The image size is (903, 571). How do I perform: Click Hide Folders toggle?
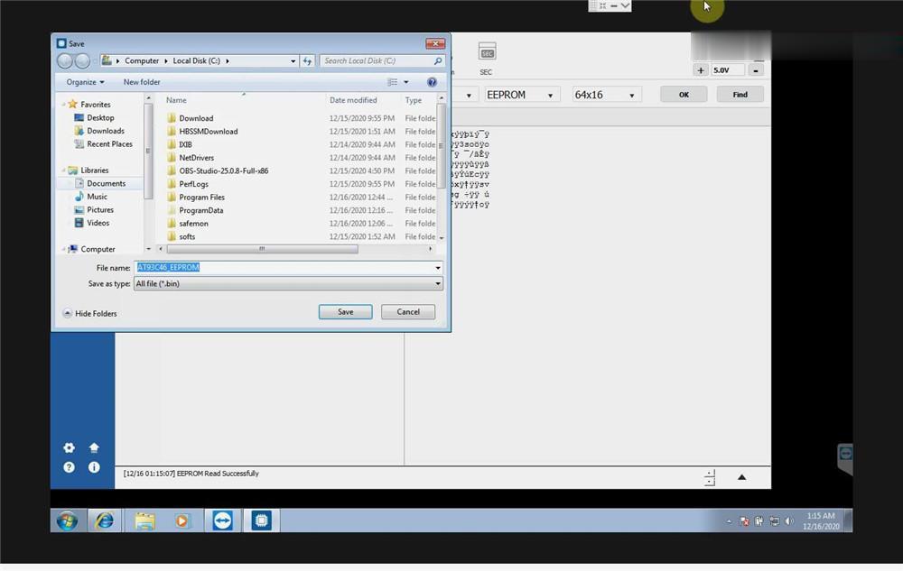click(x=89, y=314)
